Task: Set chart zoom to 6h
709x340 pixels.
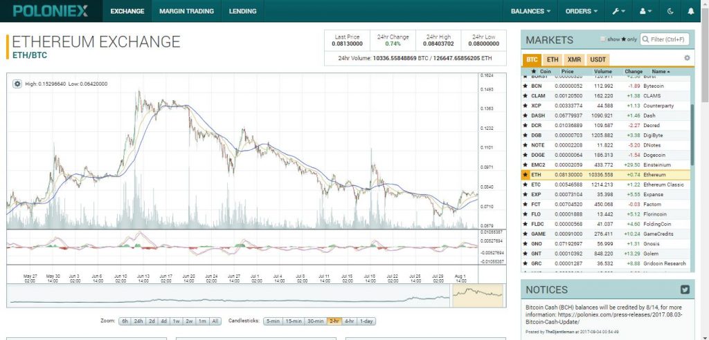Action: 125,321
